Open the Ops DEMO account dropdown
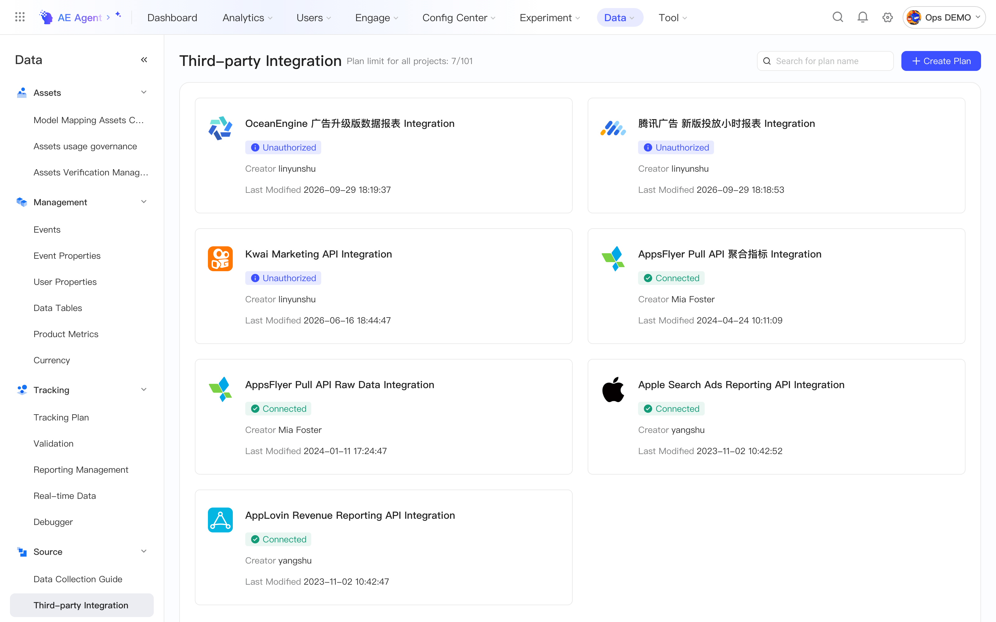Viewport: 996px width, 622px height. coord(944,17)
